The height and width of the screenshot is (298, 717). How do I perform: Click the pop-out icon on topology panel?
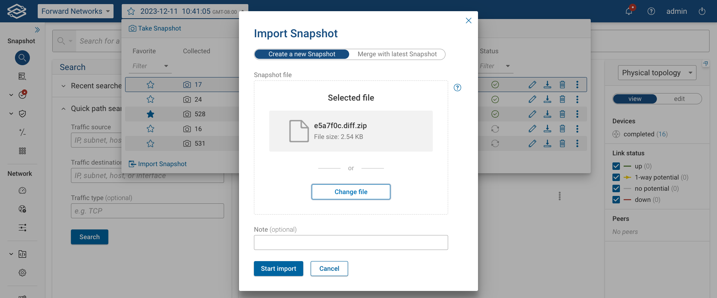pyautogui.click(x=705, y=64)
